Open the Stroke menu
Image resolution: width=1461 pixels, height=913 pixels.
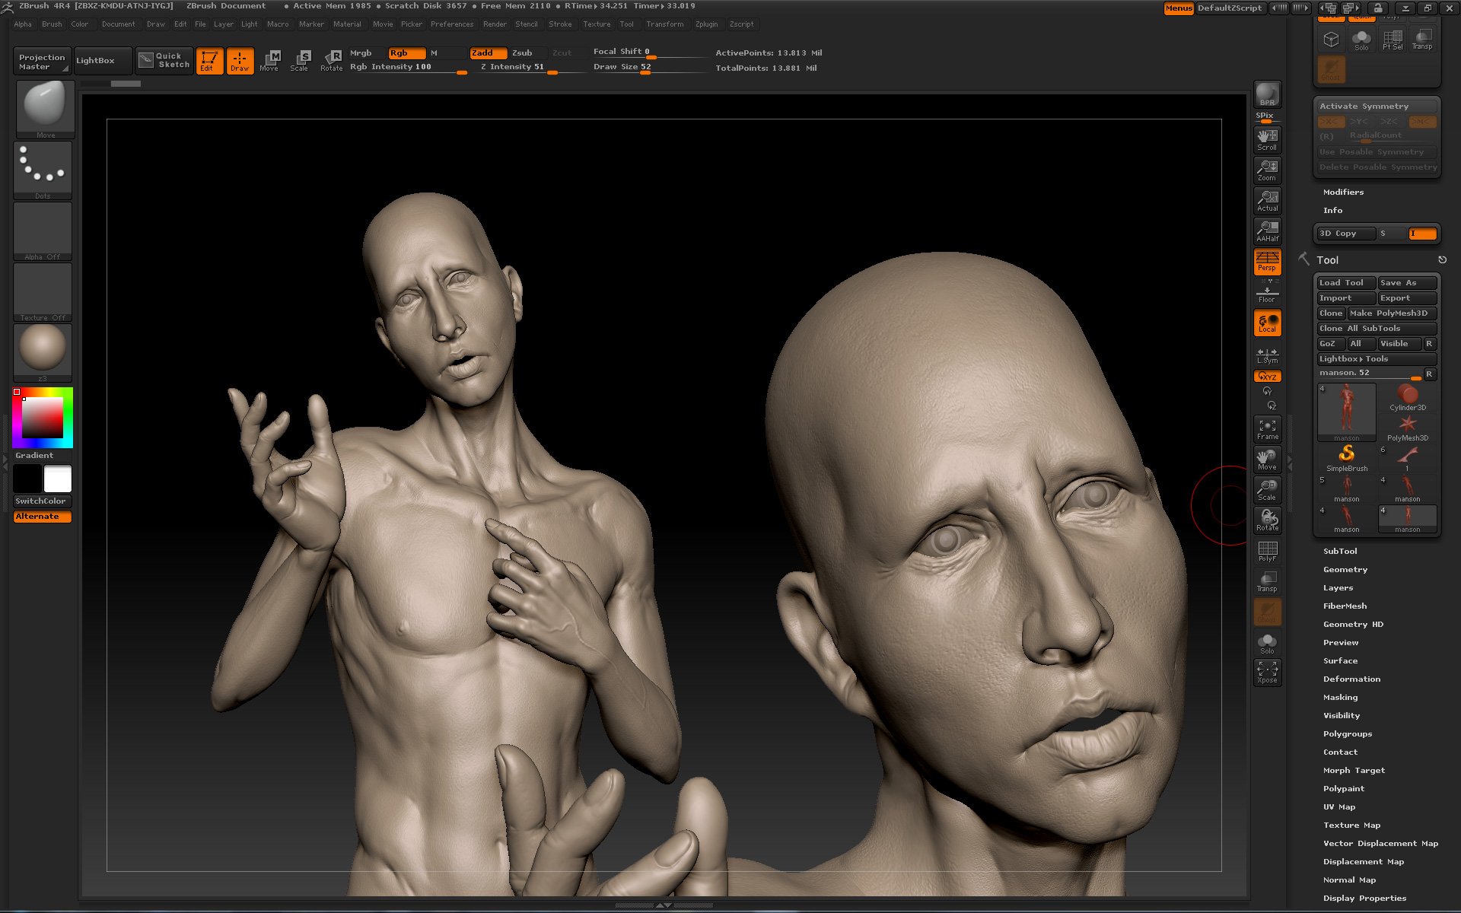pyautogui.click(x=560, y=24)
